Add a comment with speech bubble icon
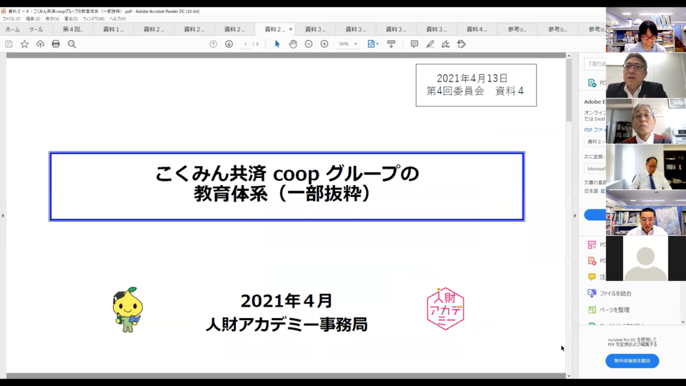This screenshot has width=686, height=386. pos(414,44)
